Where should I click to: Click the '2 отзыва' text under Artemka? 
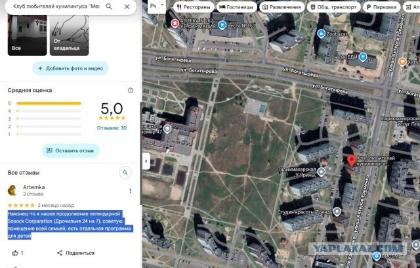click(33, 194)
